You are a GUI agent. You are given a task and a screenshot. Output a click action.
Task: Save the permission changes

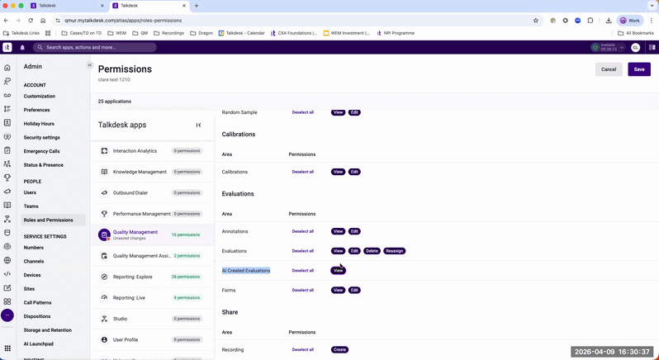(639, 69)
